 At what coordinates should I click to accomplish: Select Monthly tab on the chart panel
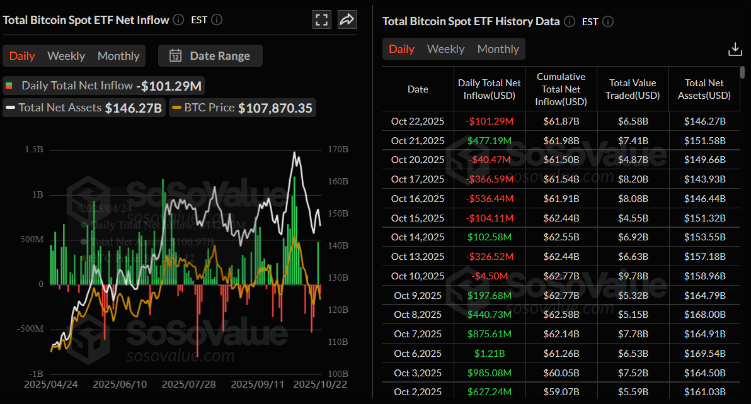click(x=118, y=55)
